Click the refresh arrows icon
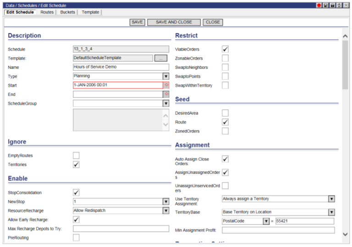The width and height of the screenshot is (352, 247). click(x=339, y=5)
